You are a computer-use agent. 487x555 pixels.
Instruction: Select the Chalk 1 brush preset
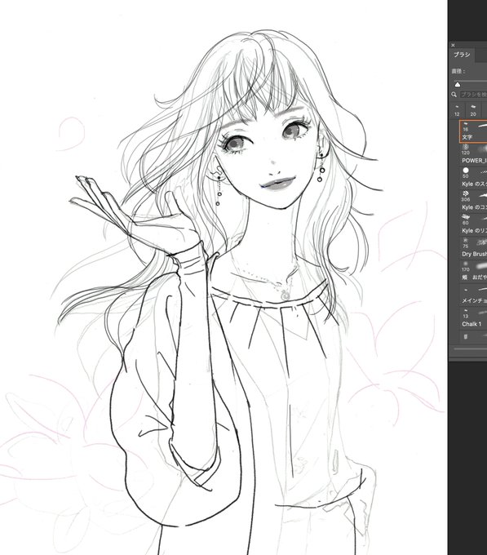coord(473,317)
